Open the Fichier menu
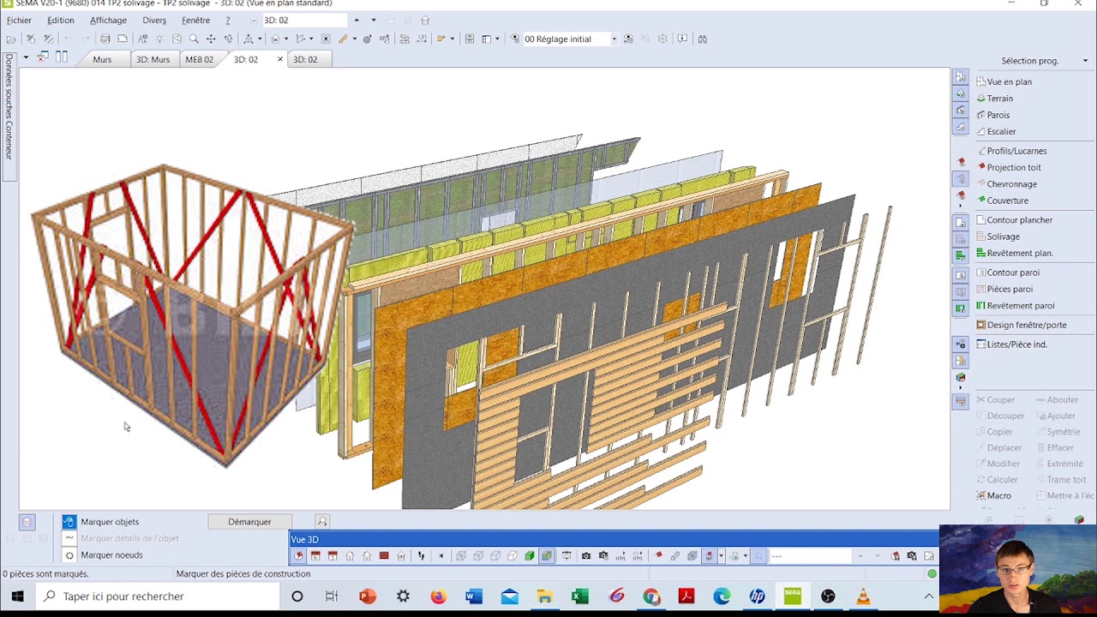Screen dimensions: 1097x617 coord(19,21)
